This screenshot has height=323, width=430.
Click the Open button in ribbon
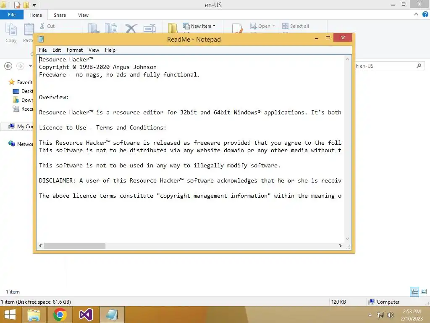262,26
